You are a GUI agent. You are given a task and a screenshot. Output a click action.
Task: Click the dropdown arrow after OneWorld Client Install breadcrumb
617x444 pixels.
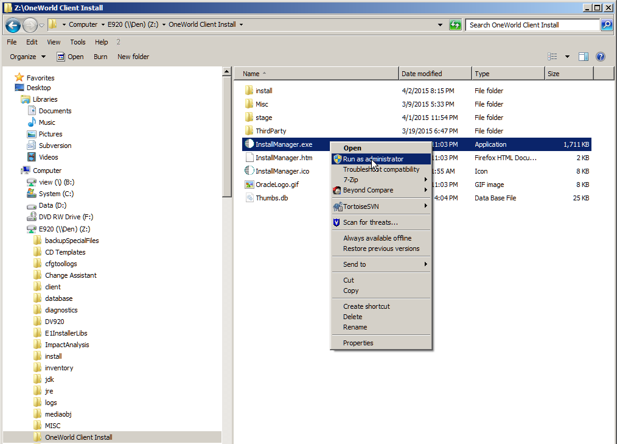pos(241,24)
